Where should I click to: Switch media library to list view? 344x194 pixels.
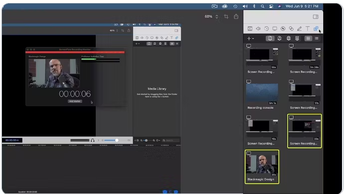tap(317, 38)
